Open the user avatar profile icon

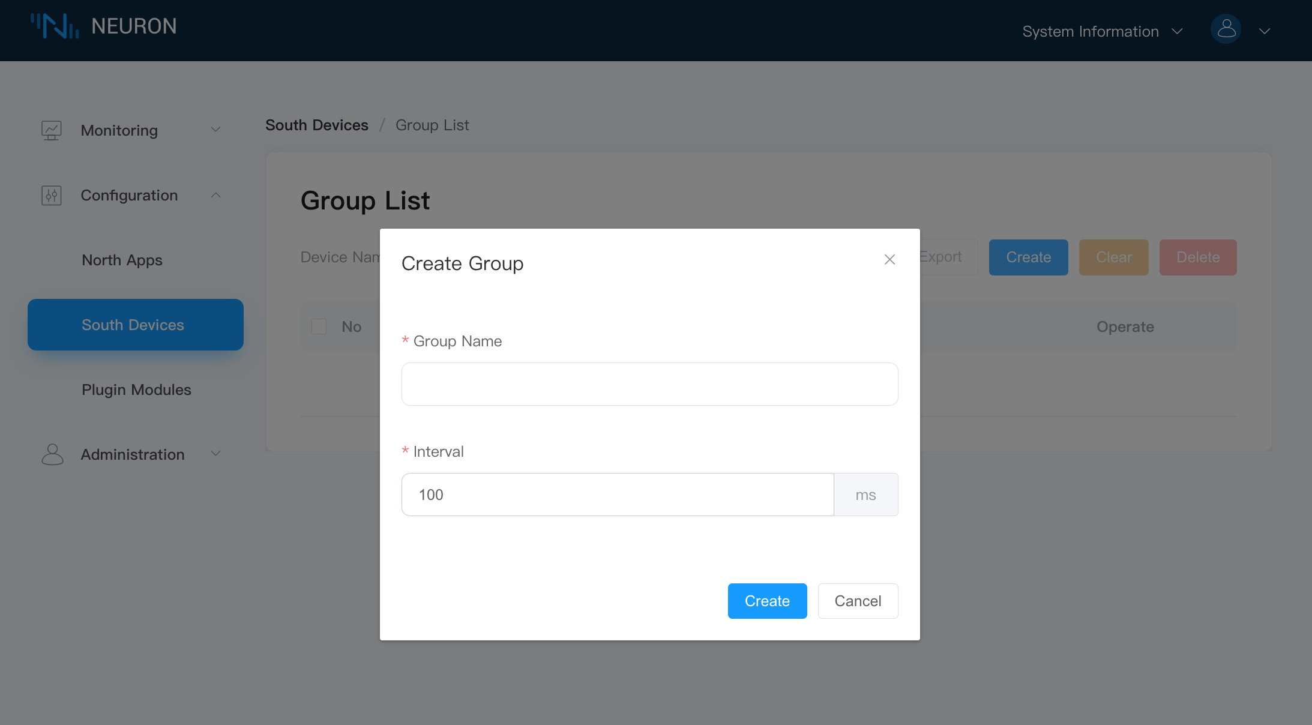pos(1226,29)
